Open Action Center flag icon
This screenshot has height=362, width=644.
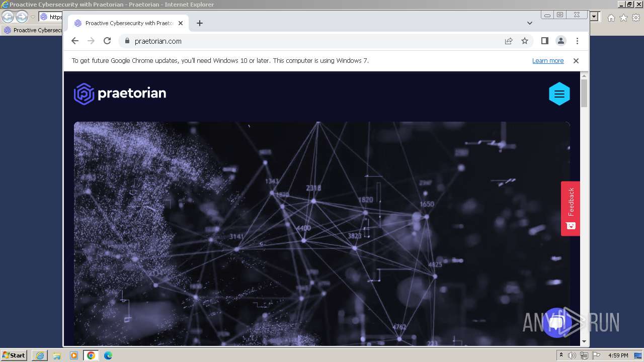pos(596,355)
